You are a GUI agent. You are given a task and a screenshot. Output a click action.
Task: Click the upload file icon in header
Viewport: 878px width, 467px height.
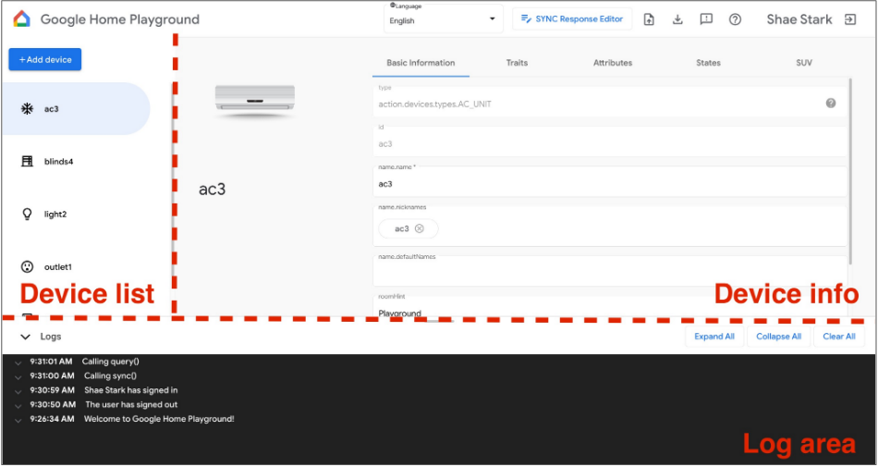point(649,19)
